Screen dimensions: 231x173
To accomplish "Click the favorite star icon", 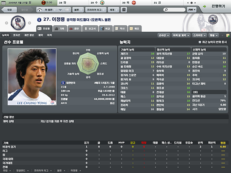I will click(x=222, y=35).
